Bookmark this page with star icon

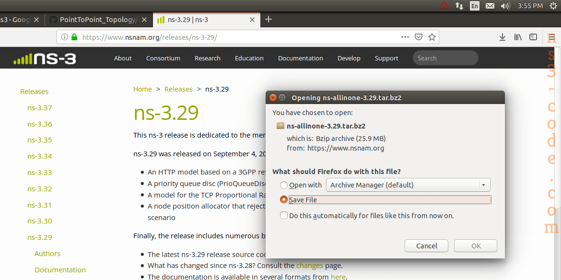click(x=432, y=37)
